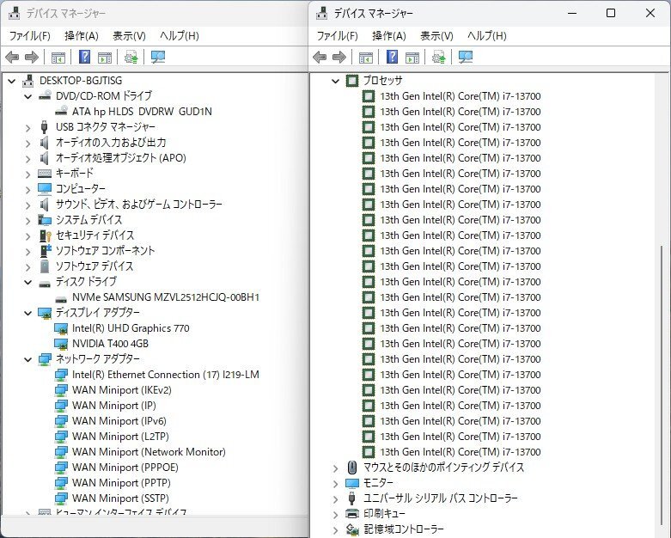Select the プロセッサ category chip icon
This screenshot has width=671, height=538.
coord(351,81)
